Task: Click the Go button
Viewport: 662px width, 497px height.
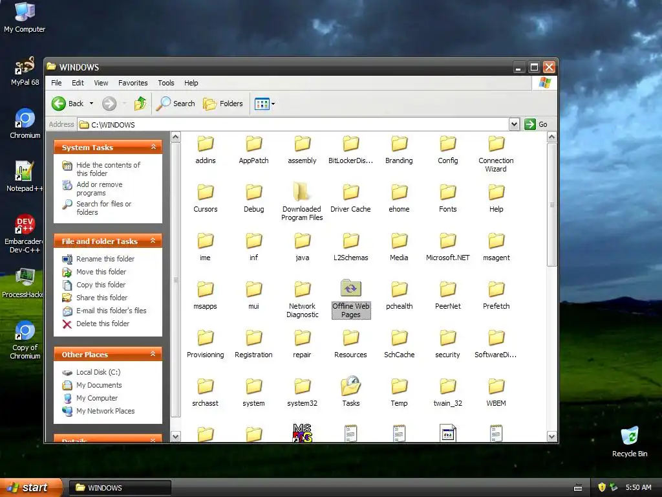Action: pyautogui.click(x=536, y=124)
